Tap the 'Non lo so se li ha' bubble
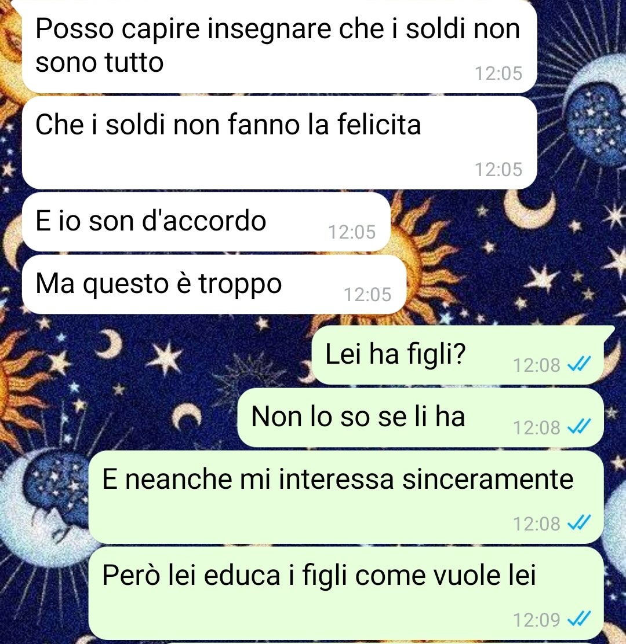The image size is (626, 644). [420, 418]
